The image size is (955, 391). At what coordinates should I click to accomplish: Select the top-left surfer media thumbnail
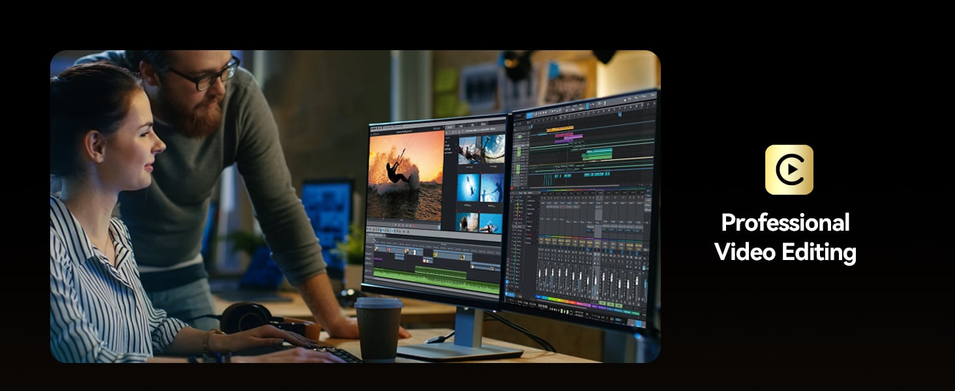[x=469, y=150]
